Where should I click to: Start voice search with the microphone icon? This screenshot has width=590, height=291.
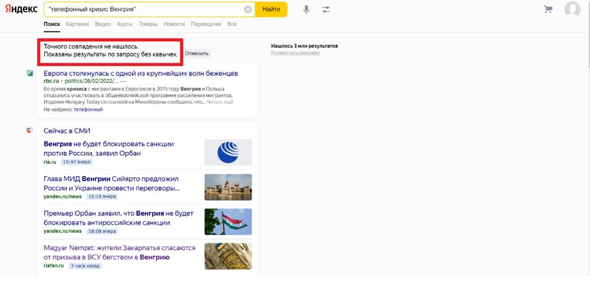[306, 9]
